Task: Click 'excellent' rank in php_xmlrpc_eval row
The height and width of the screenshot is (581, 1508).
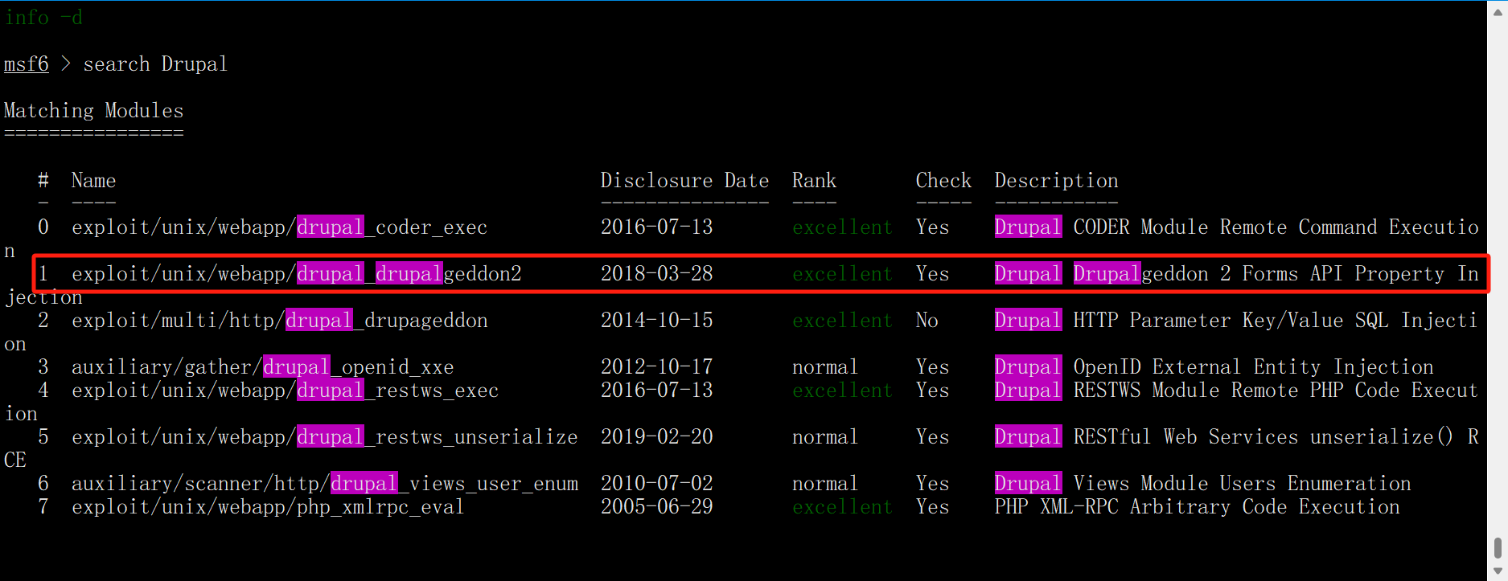Action: tap(842, 507)
